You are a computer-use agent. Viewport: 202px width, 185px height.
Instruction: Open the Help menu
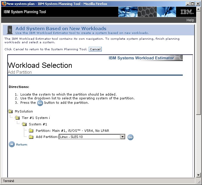coord(190,20)
